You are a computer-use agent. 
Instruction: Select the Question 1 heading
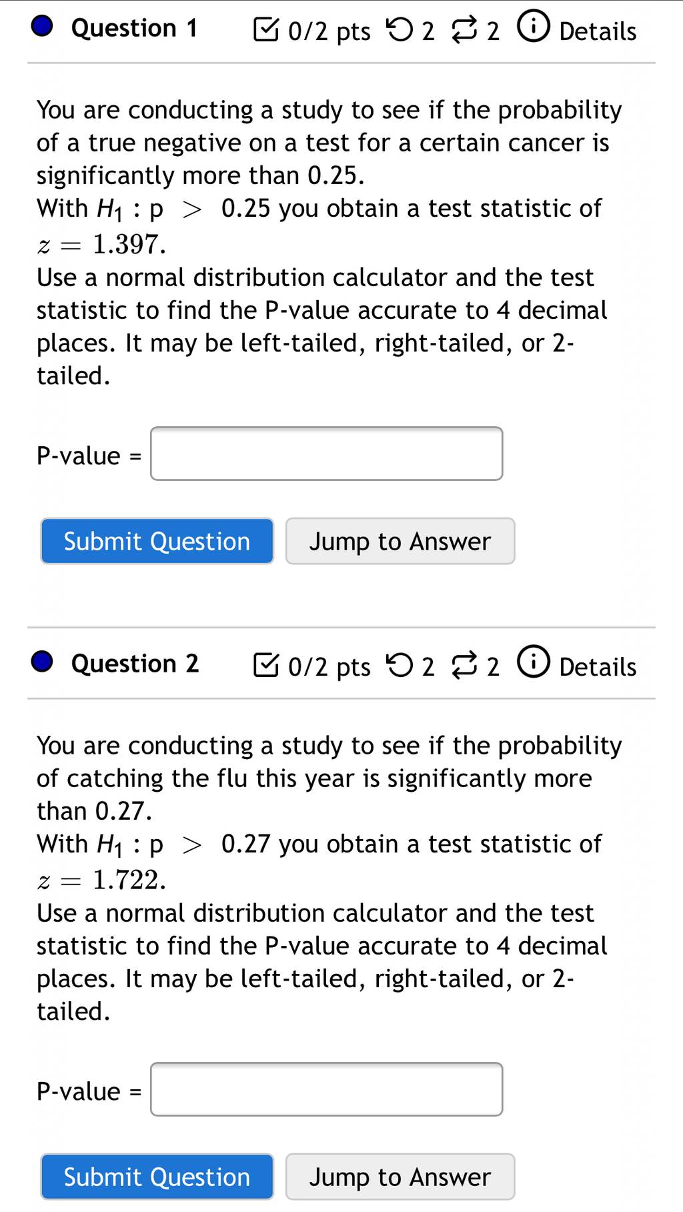pyautogui.click(x=134, y=28)
